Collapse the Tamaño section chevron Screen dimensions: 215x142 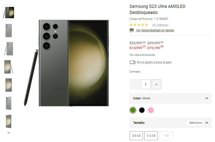pyautogui.click(x=207, y=123)
